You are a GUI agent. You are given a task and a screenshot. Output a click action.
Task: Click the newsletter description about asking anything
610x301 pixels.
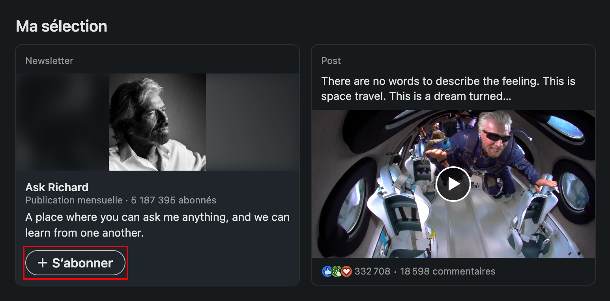click(x=157, y=225)
